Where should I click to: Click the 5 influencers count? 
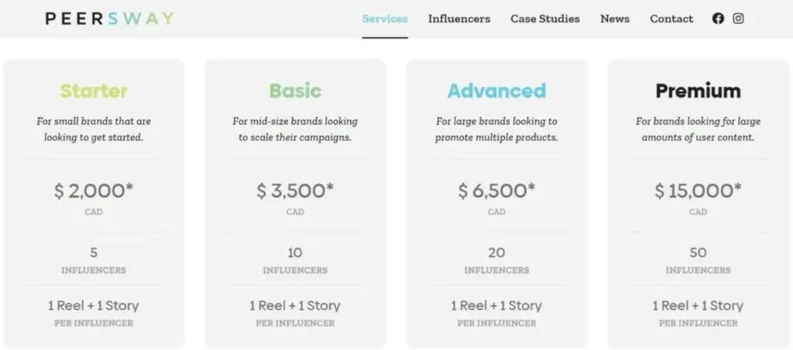tap(94, 252)
